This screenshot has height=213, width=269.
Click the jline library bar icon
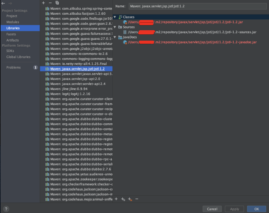point(47,89)
